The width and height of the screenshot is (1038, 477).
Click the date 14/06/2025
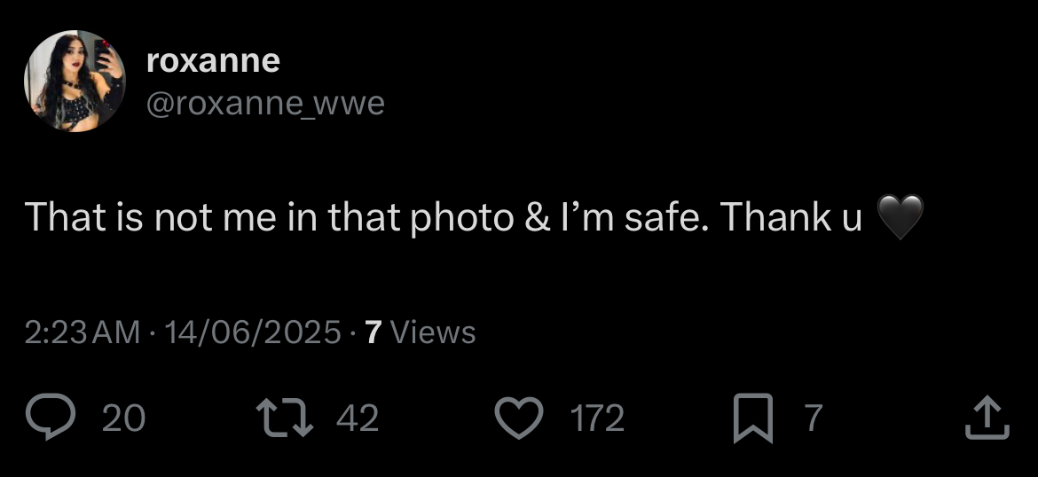point(252,332)
